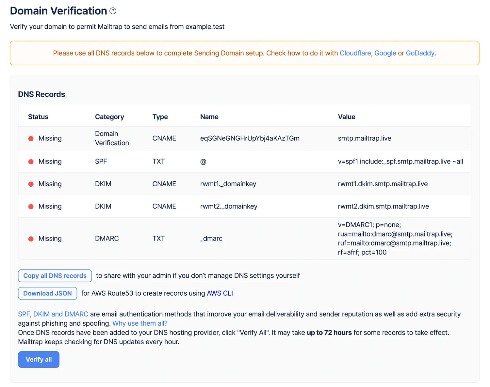Select the SPF value v=spf1 include:_spf.smtp.mailtrap.live ~all
490x387 pixels.
pyautogui.click(x=400, y=162)
